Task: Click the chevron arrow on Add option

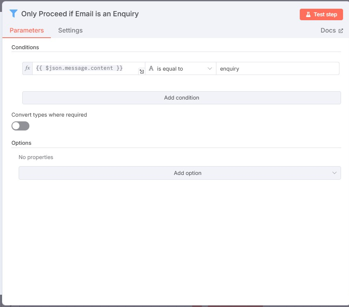Action: pos(334,173)
